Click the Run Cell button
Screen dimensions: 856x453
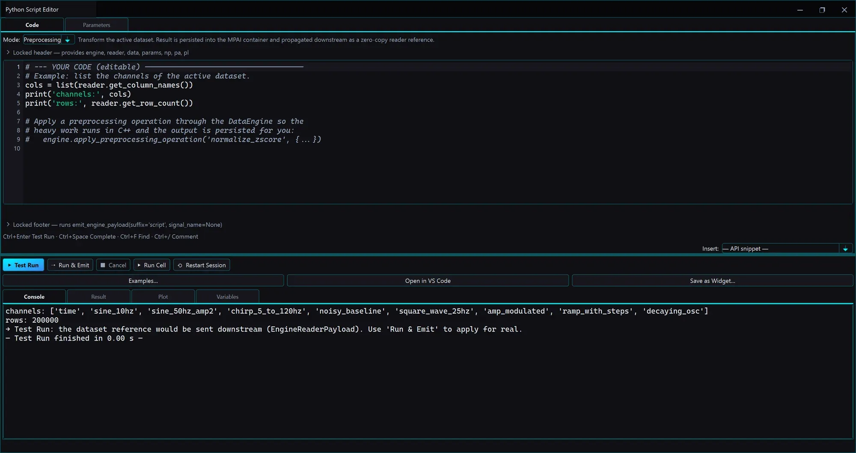152,265
